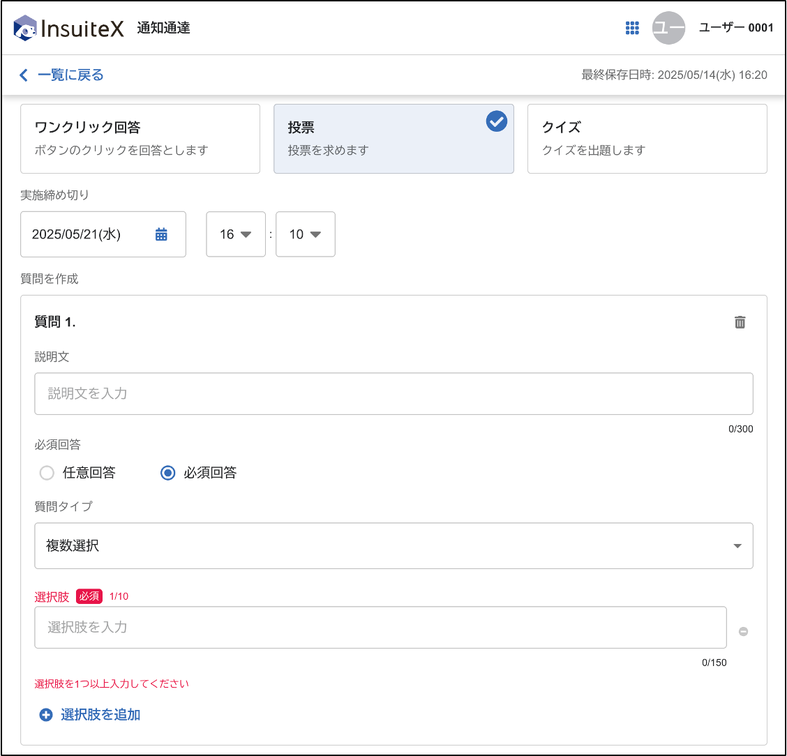Click the 1/10 choice counter
The width and height of the screenshot is (787, 756).
point(119,596)
